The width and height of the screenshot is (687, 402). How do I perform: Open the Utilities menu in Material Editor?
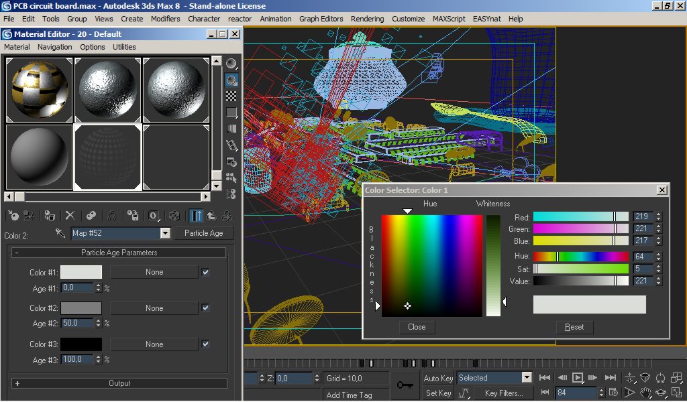coord(124,47)
